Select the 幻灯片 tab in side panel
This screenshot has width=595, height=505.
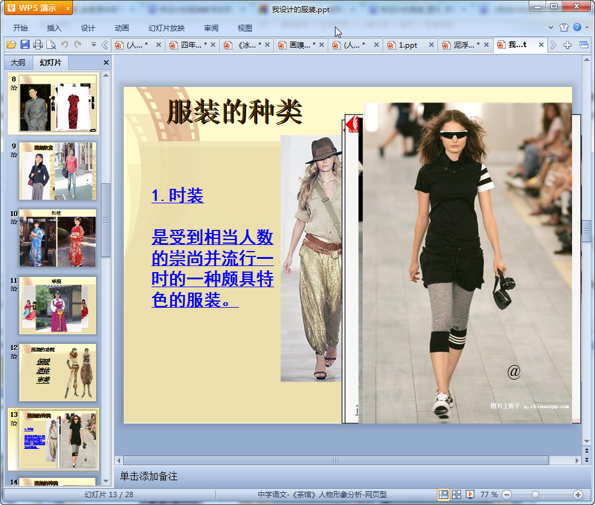50,63
